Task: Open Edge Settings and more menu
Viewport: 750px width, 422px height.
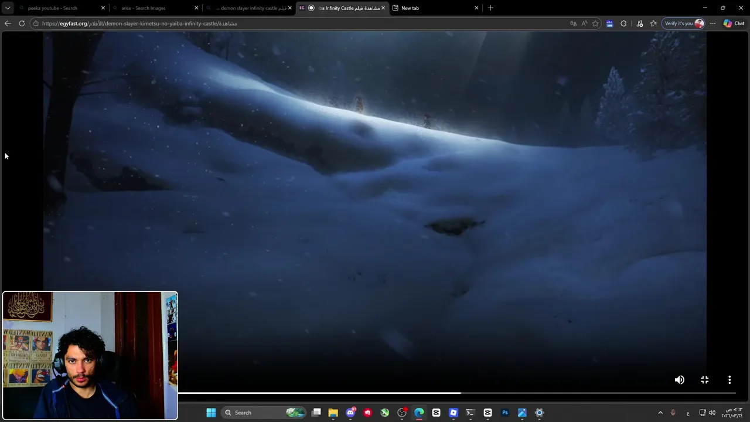Action: coord(712,23)
